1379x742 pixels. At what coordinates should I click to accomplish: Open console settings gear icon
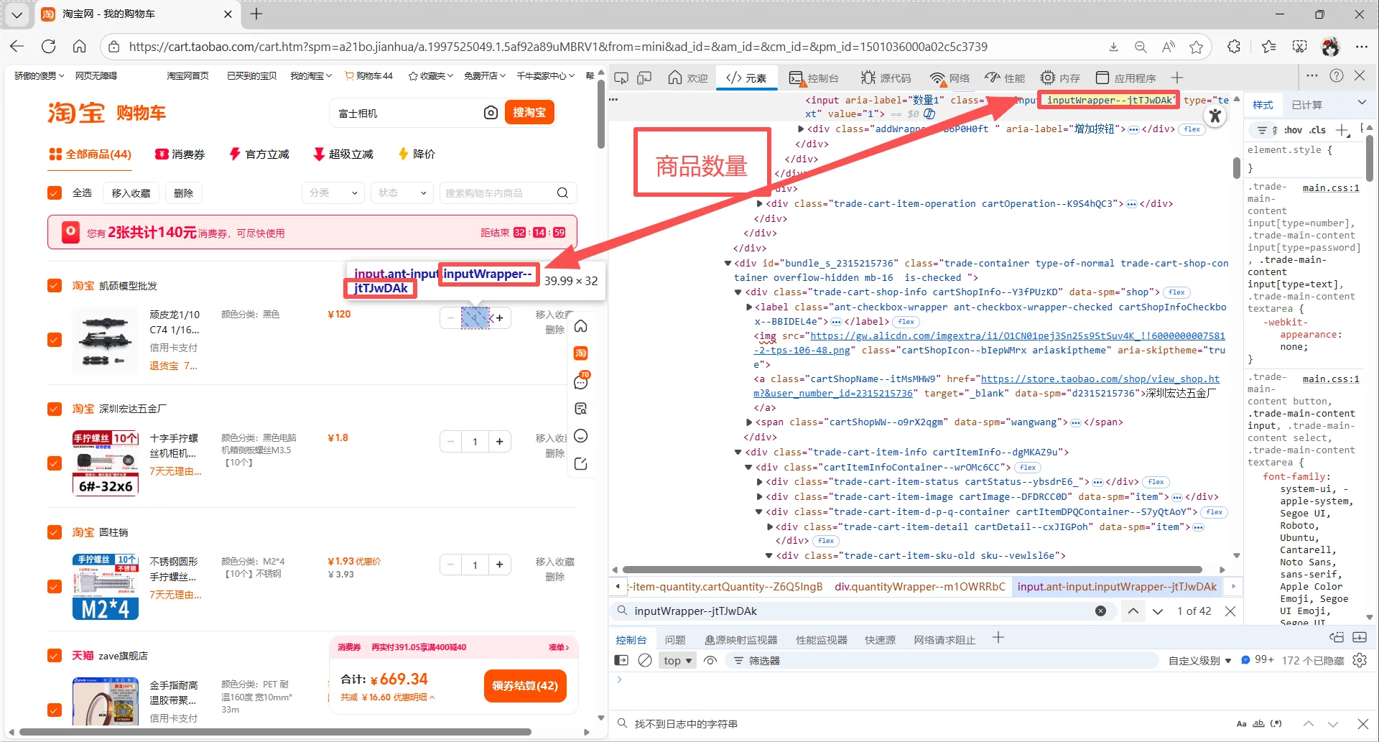(x=1360, y=660)
